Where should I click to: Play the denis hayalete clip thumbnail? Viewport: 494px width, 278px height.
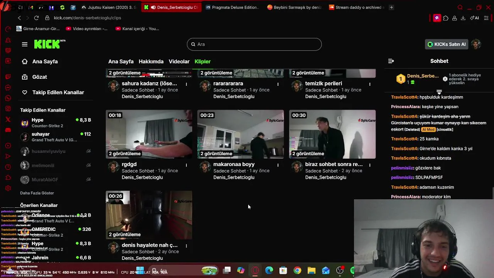tap(149, 215)
